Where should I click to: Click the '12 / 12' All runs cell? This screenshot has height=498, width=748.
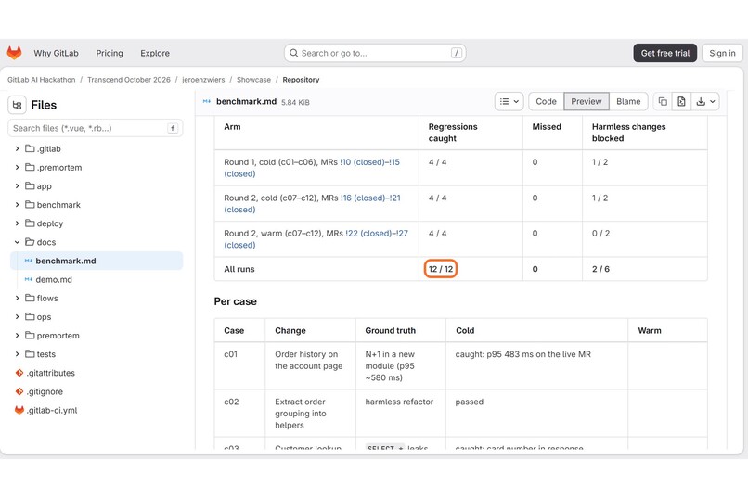(x=441, y=269)
